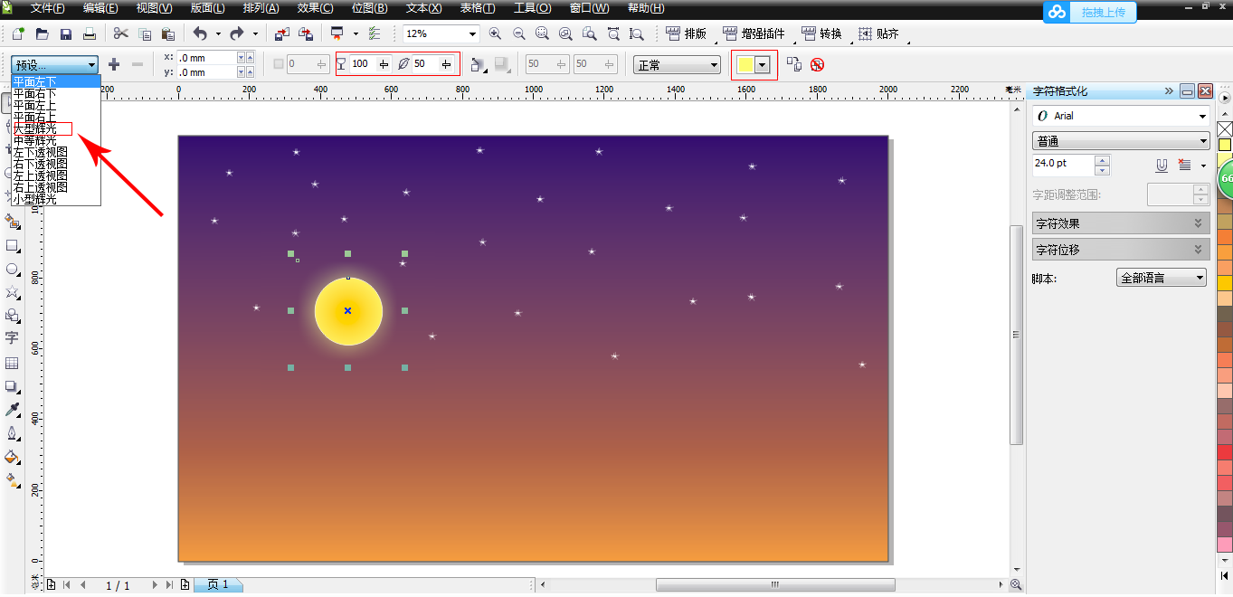Select the Outline pen tool
Screen dimensions: 1233x597
point(13,432)
